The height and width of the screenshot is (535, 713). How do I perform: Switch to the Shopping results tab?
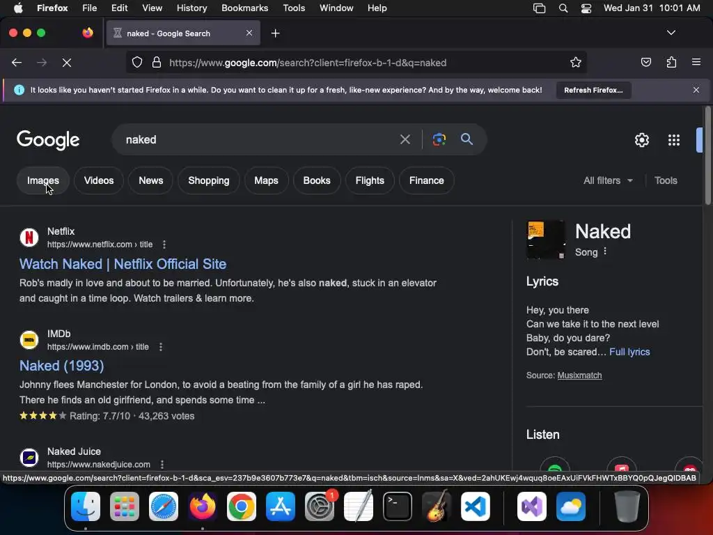[209, 180]
